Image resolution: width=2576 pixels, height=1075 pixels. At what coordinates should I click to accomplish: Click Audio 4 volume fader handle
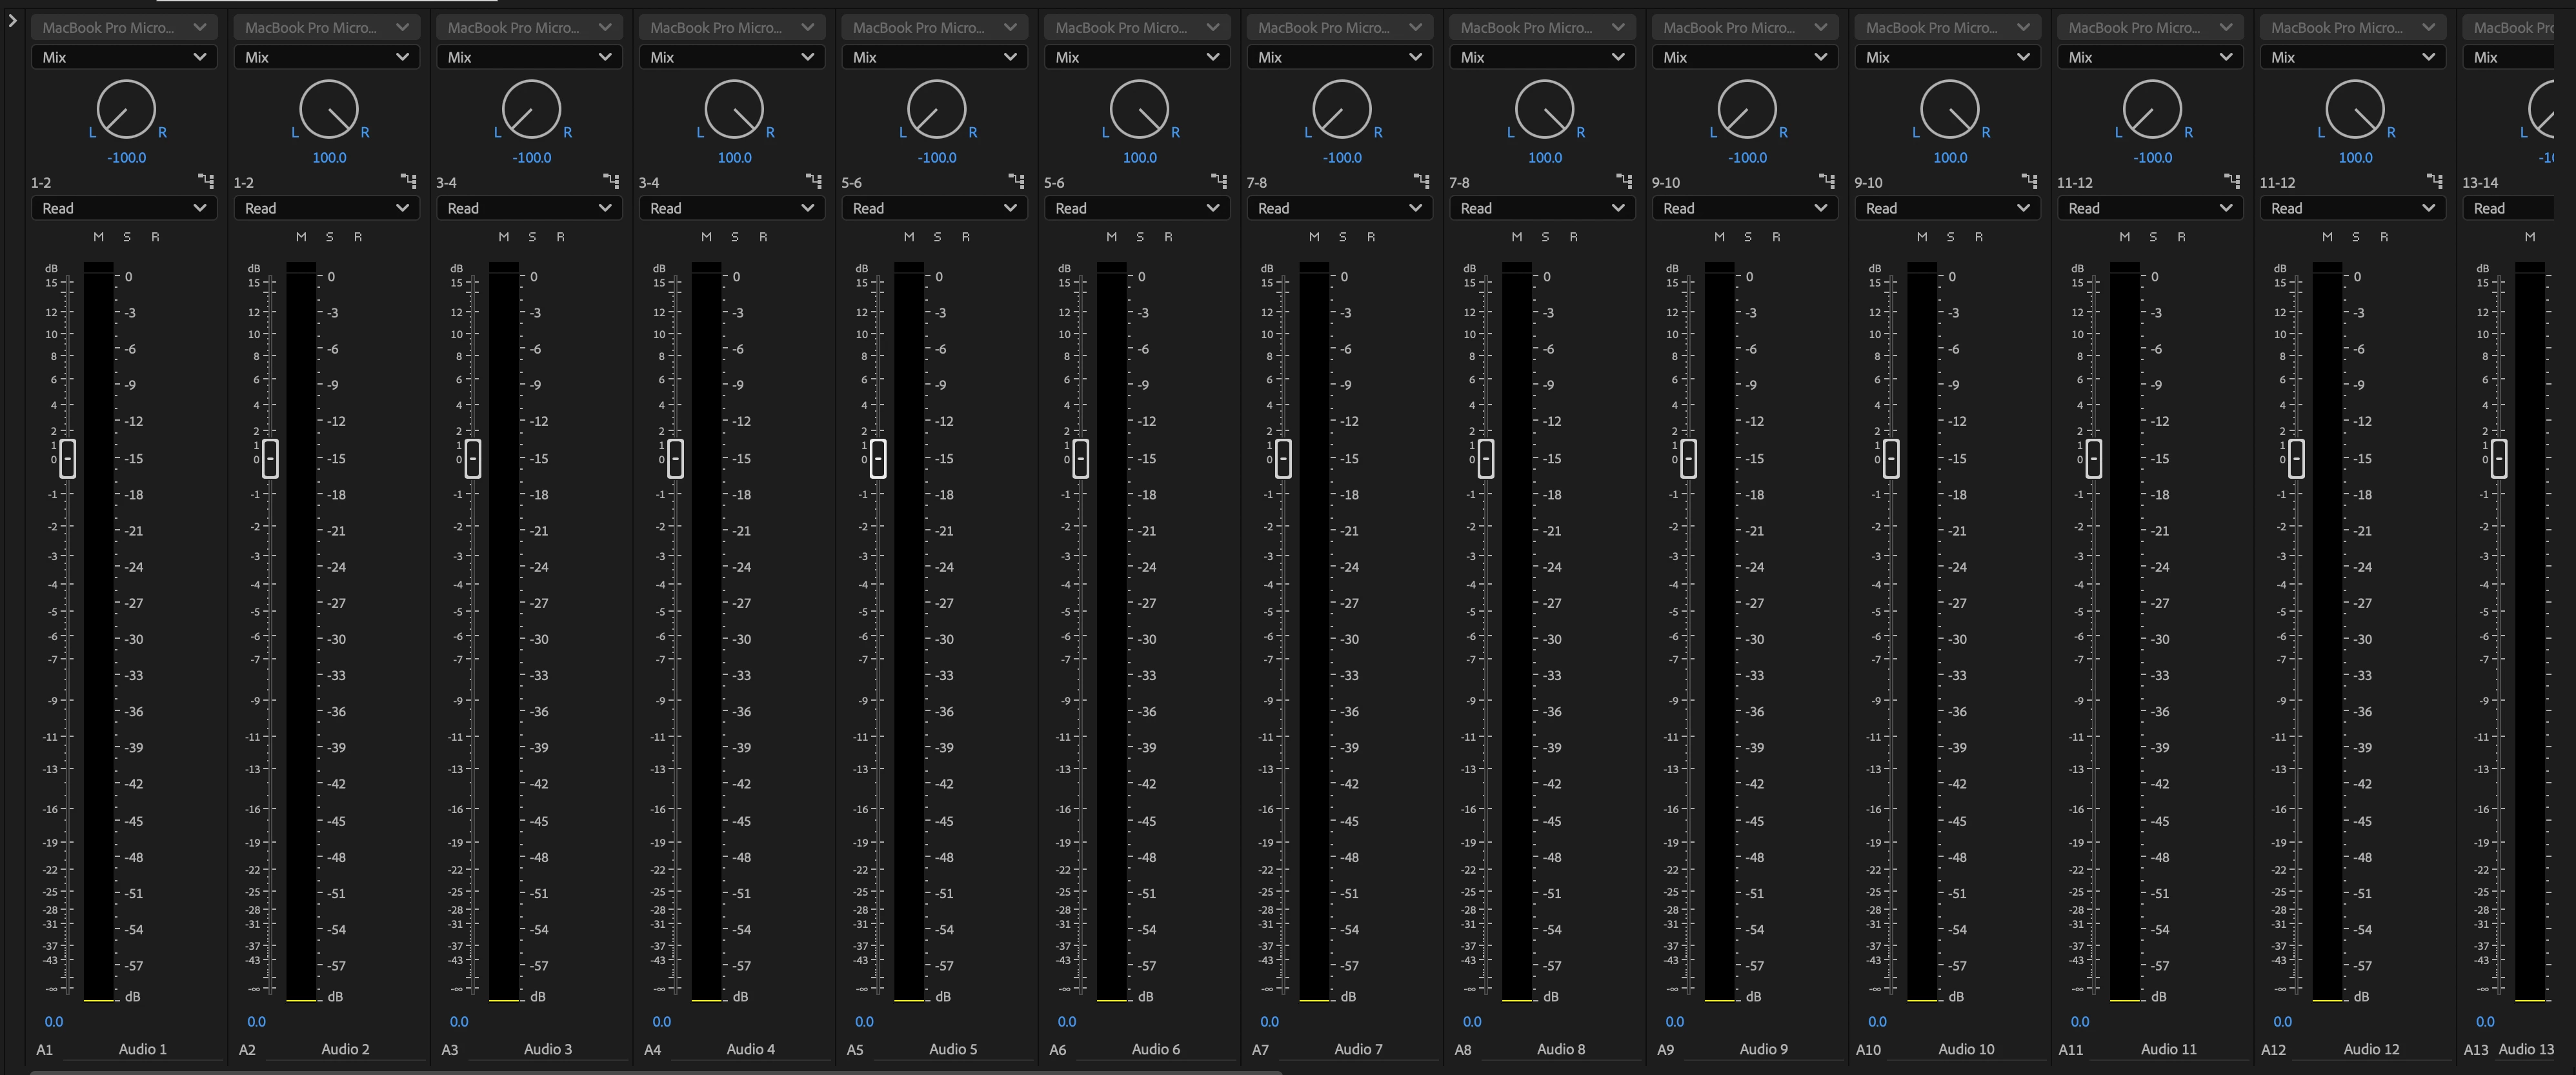pyautogui.click(x=676, y=458)
